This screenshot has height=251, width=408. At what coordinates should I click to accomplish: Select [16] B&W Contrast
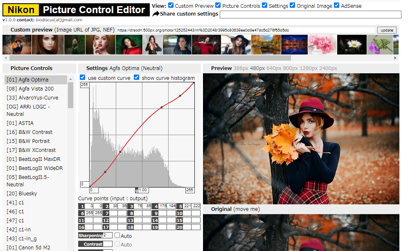point(36,132)
